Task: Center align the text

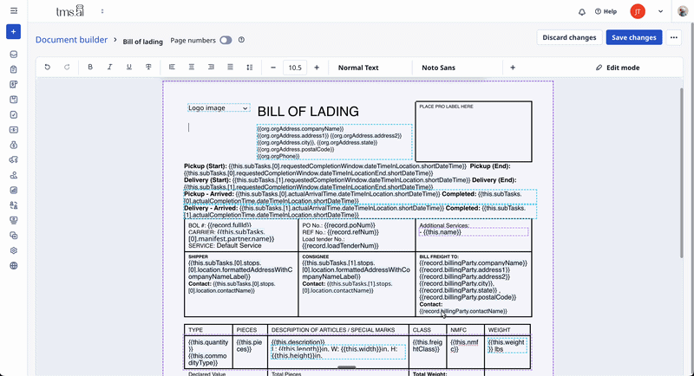Action: click(x=191, y=68)
